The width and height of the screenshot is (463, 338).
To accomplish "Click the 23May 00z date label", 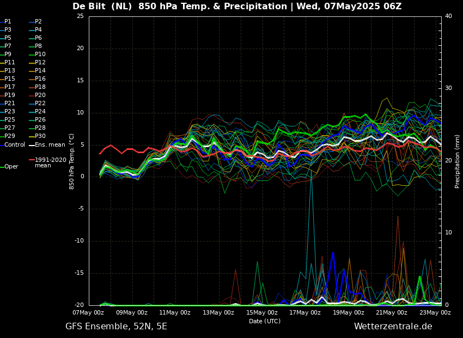I will tap(435, 313).
